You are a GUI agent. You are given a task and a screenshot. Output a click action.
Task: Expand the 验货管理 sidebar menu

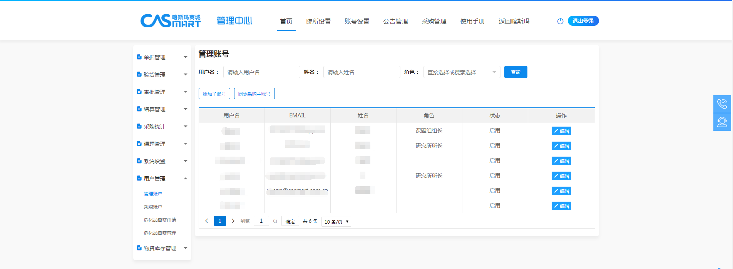(x=162, y=74)
